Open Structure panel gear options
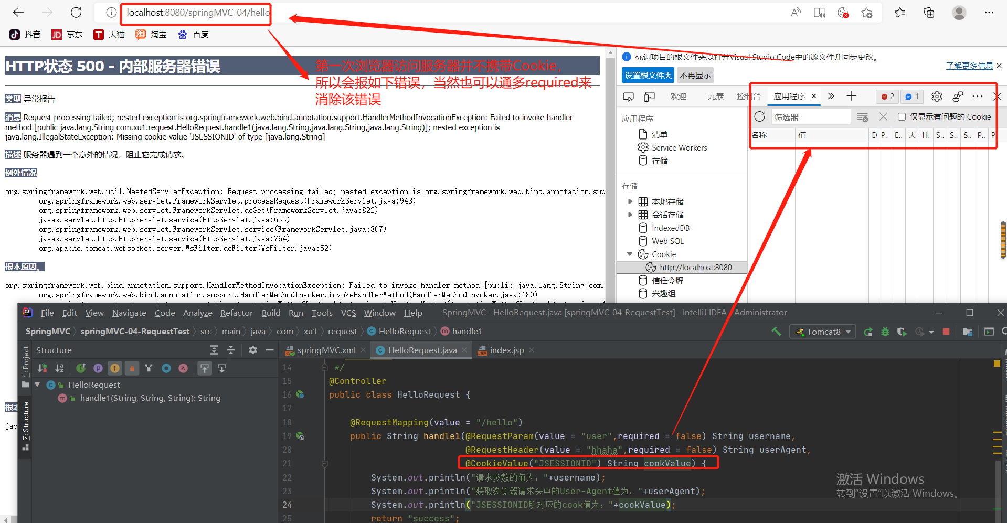 (x=253, y=350)
